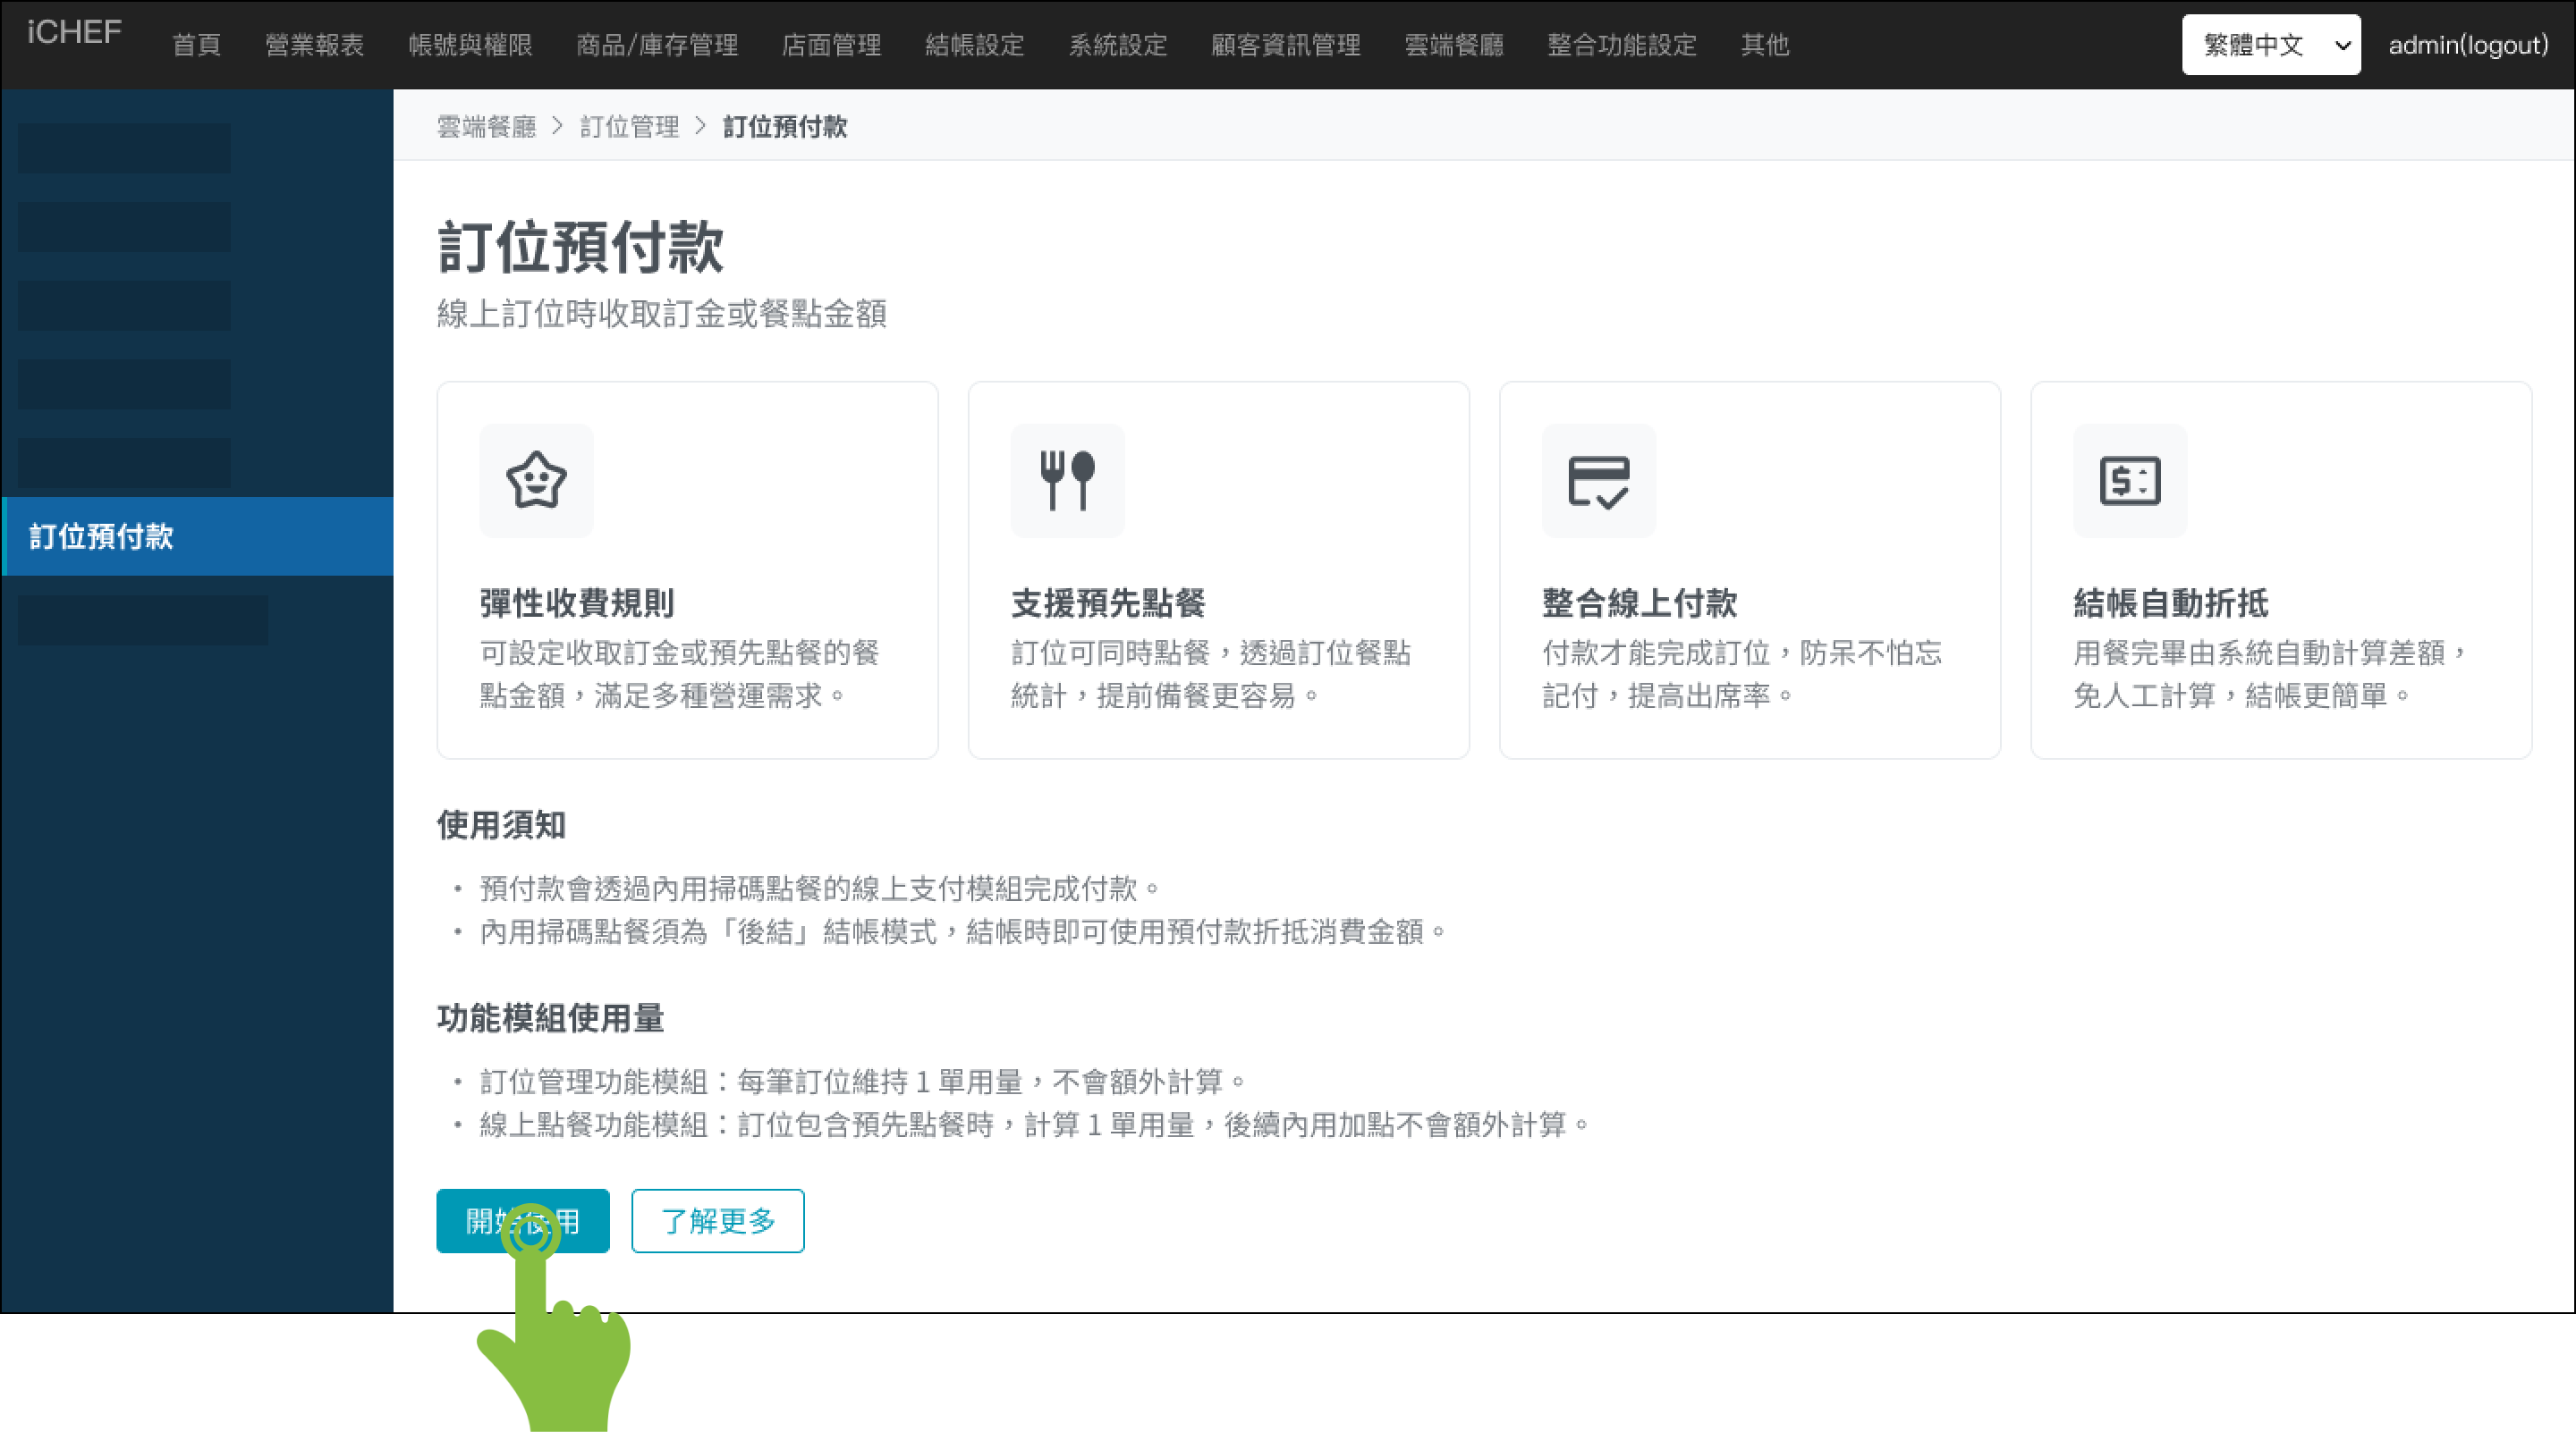This screenshot has width=2576, height=1432.
Task: Open the 雲端餐廳 menu in the top bar
Action: (1454, 45)
